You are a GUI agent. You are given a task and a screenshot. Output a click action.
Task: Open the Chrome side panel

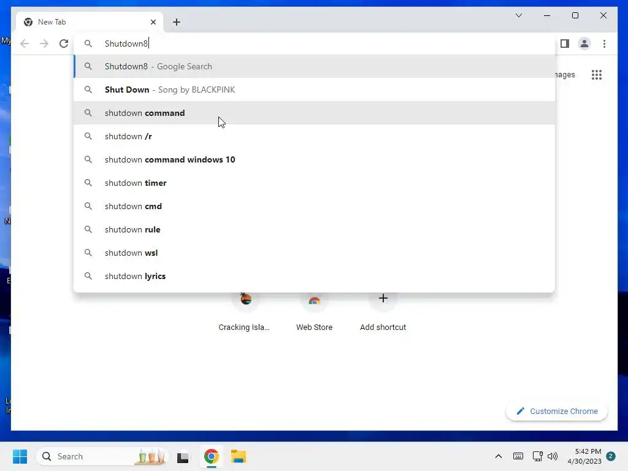pos(565,44)
